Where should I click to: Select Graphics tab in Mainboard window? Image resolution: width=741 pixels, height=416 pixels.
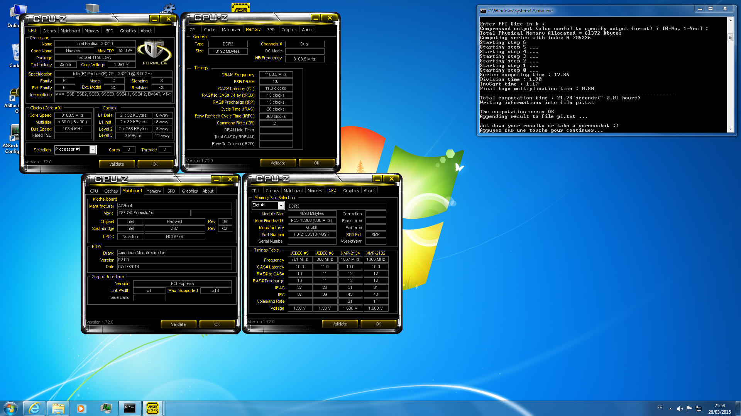click(x=189, y=191)
